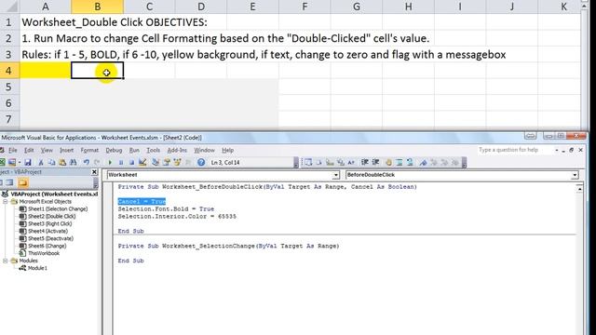Image resolution: width=596 pixels, height=335 pixels.
Task: Open the Debug menu
Action: pyautogui.click(x=114, y=150)
